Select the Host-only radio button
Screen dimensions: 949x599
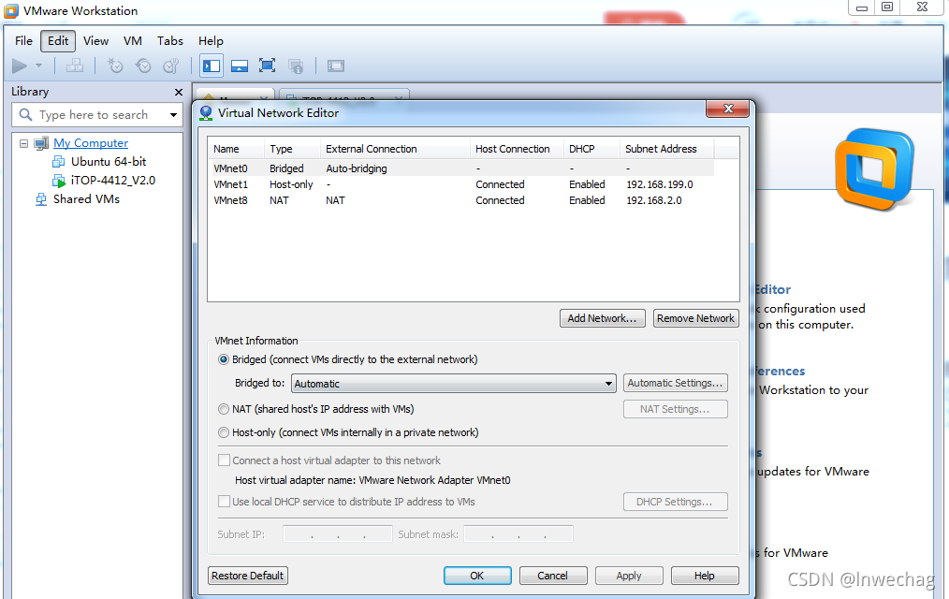[x=224, y=432]
